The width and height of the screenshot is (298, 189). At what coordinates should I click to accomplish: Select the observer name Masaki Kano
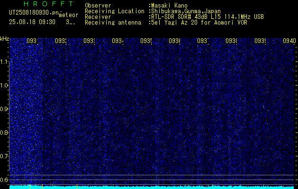tap(168, 6)
